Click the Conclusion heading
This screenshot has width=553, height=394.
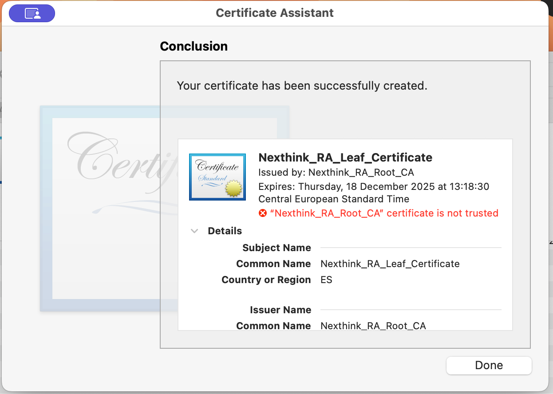click(194, 47)
